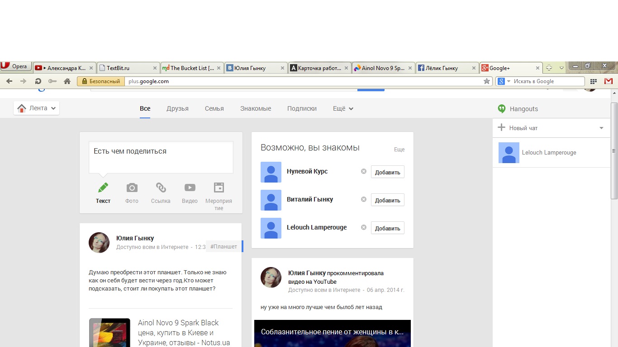
Task: Add Виталий Гынку with Добавить button
Action: (x=388, y=200)
